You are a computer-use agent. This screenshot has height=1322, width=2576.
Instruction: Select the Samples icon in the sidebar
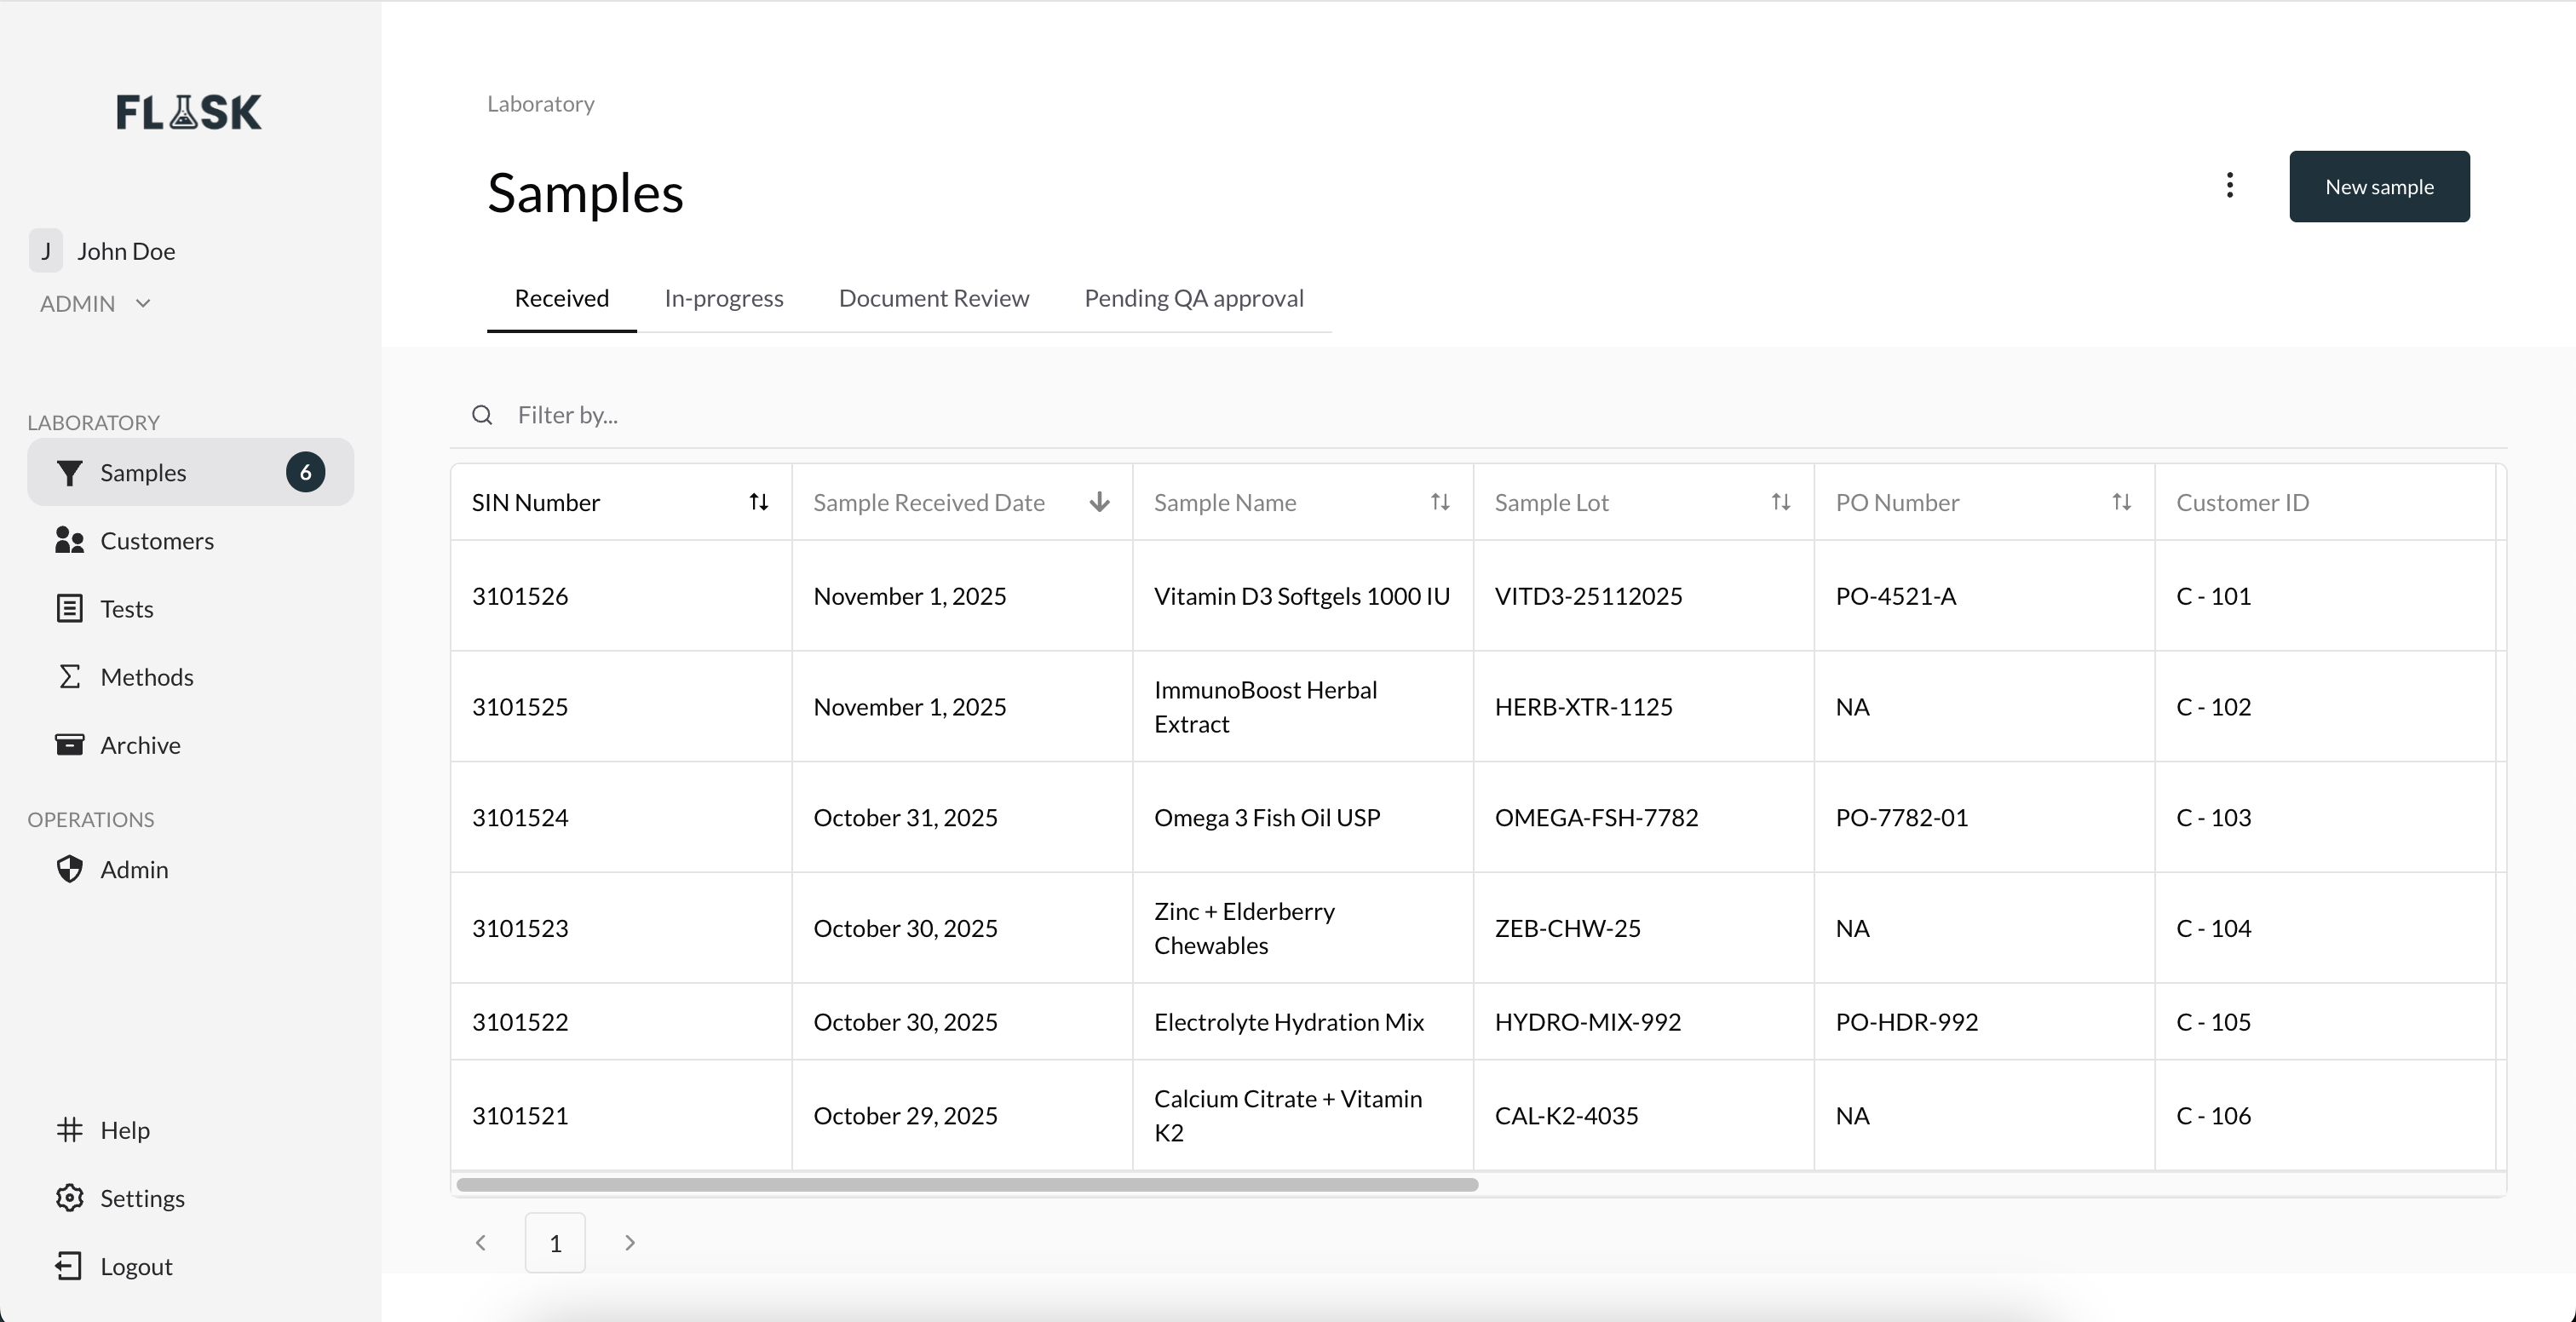click(69, 472)
